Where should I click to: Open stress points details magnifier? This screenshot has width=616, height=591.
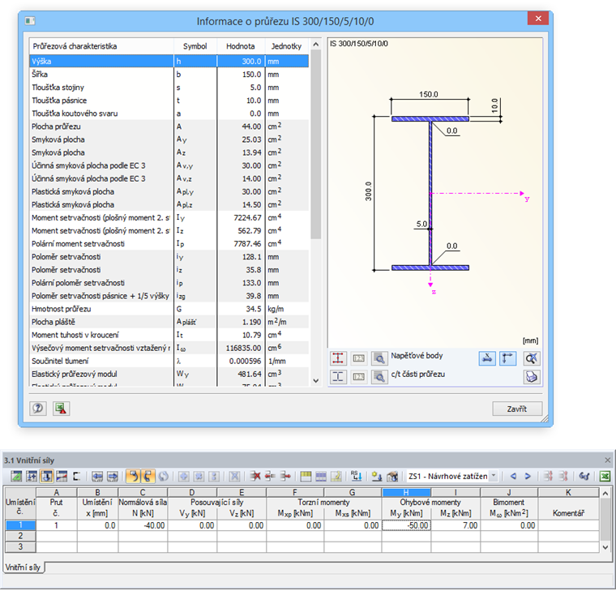(x=379, y=358)
